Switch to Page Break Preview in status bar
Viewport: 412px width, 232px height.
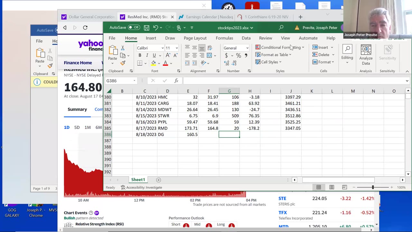[344, 187]
